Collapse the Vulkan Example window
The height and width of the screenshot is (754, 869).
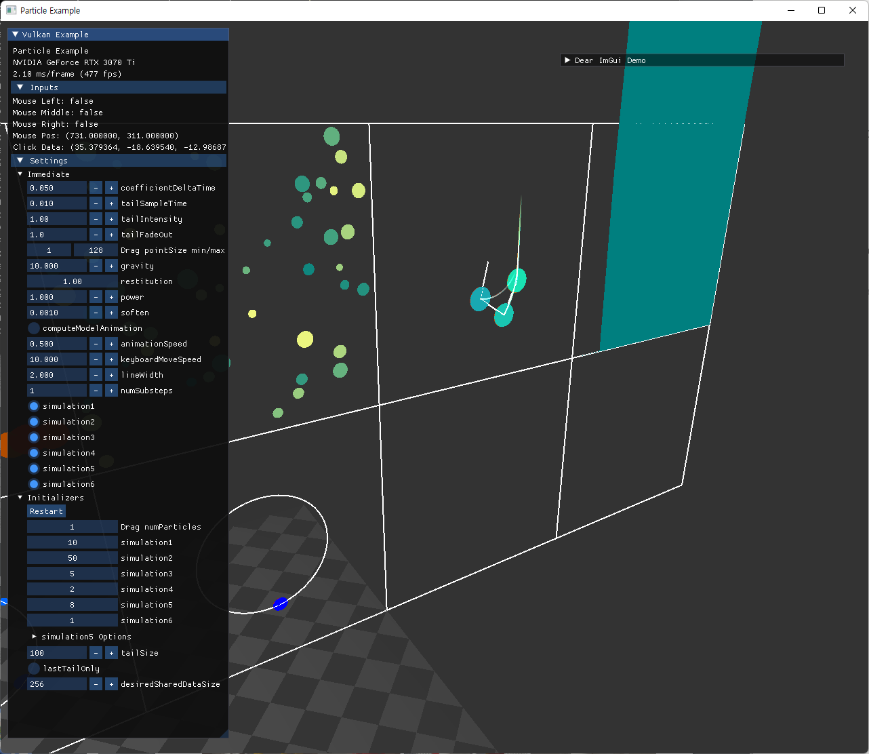point(16,35)
